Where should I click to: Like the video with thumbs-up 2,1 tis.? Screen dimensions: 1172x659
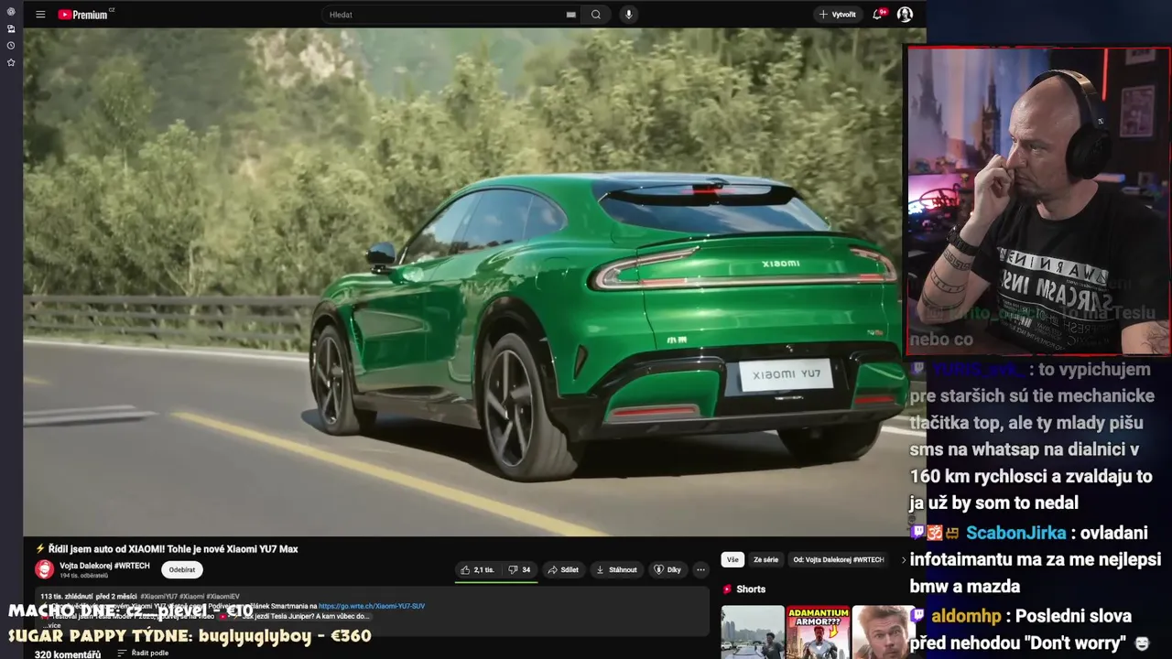click(478, 569)
